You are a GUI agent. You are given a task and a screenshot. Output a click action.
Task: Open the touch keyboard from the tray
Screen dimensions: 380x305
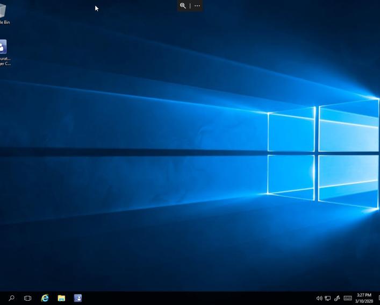point(348,298)
